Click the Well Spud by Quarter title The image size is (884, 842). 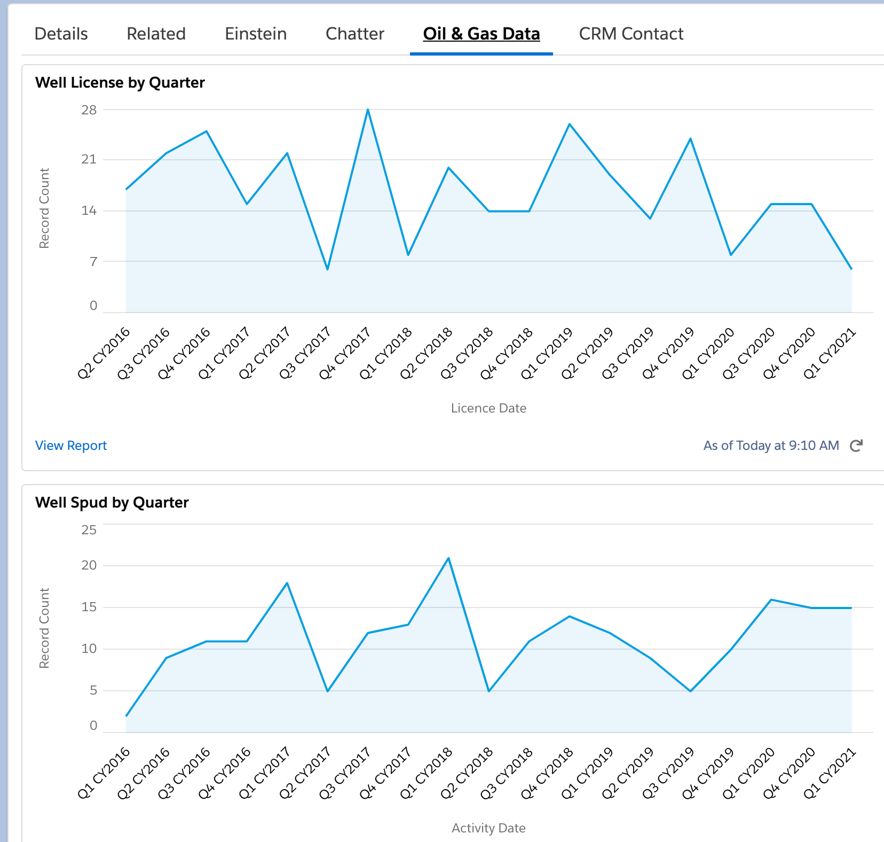point(112,503)
